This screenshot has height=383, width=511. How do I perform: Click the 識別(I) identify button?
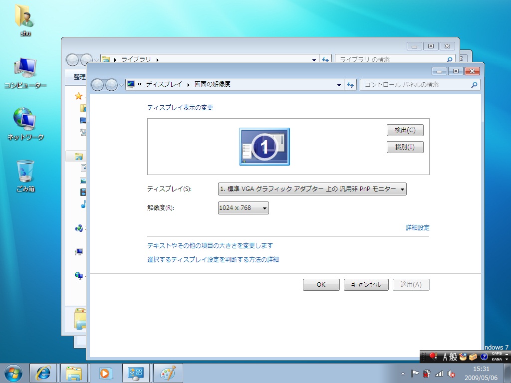click(405, 147)
